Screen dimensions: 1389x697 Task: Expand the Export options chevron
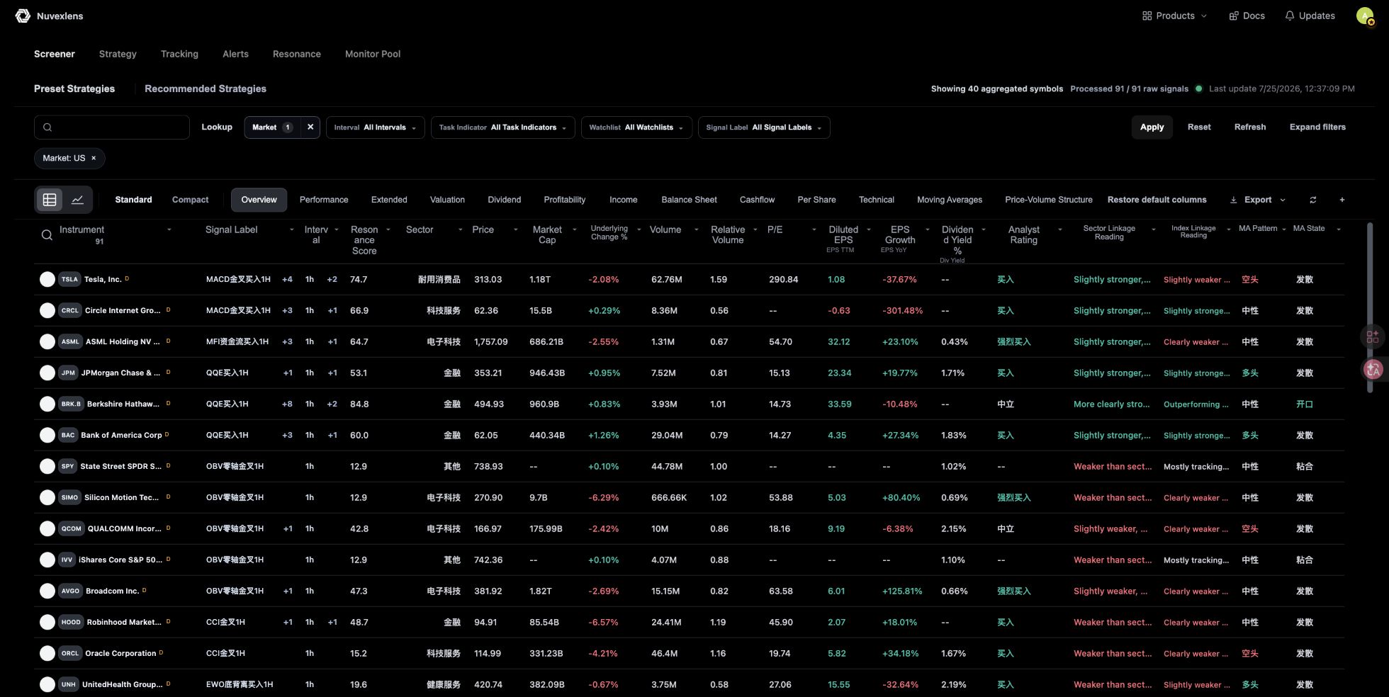coord(1283,200)
